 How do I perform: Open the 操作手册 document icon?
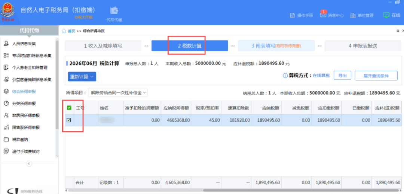(292, 15)
